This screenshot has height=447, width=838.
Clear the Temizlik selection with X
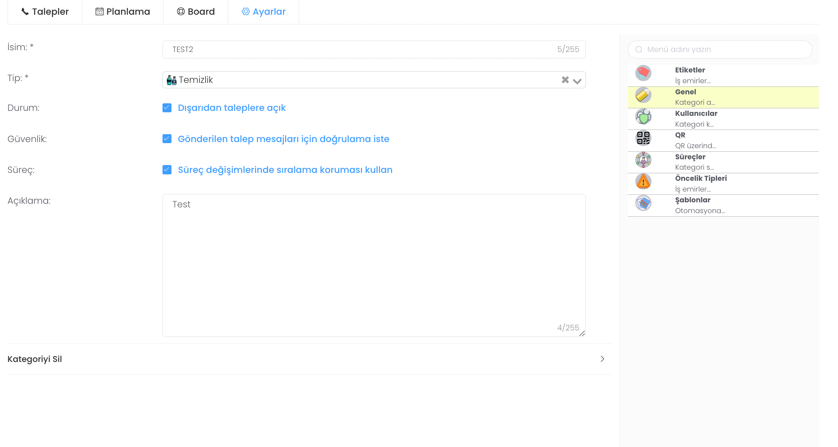point(565,80)
